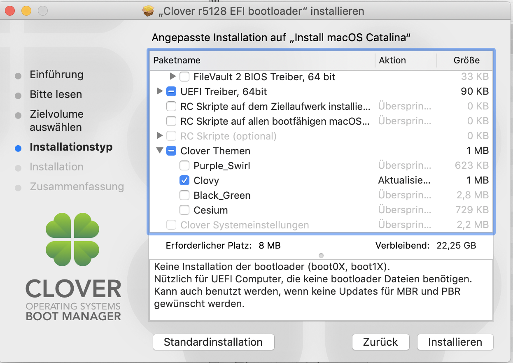Select the Black_Green theme name
Viewport: 513px width, 363px height.
click(x=222, y=195)
